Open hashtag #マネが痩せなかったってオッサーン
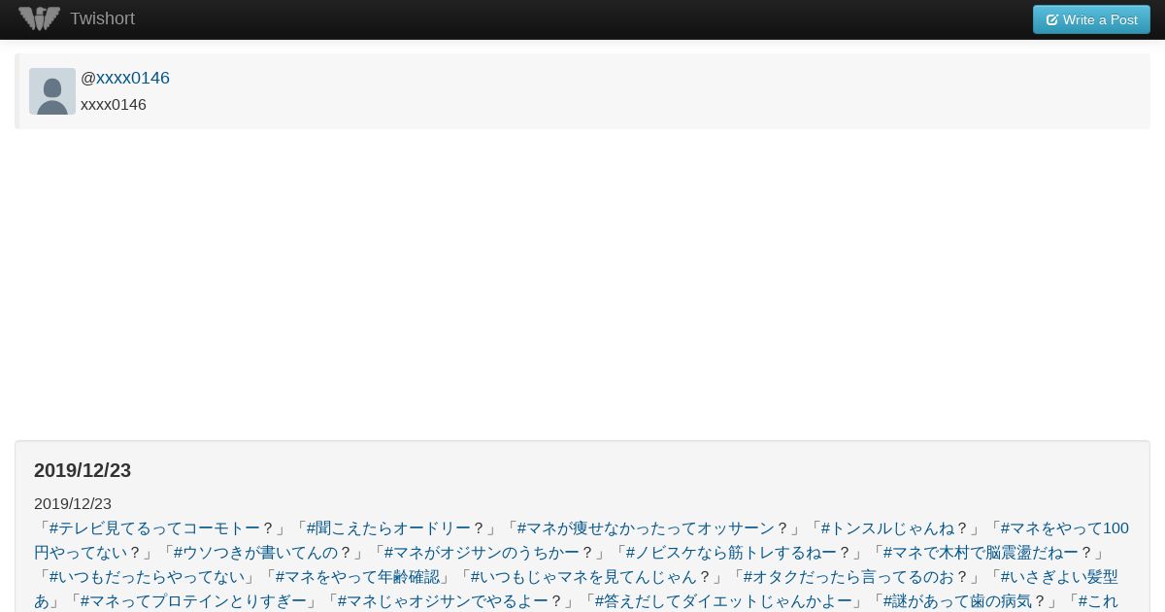The image size is (1165, 612). point(646,528)
